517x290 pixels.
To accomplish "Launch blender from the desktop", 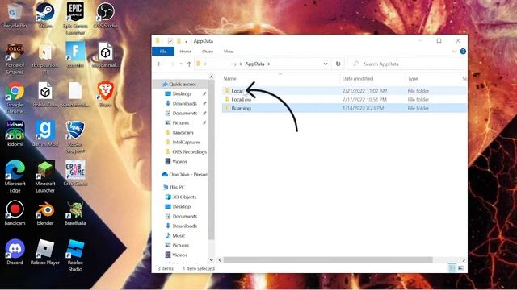I will click(x=45, y=213).
